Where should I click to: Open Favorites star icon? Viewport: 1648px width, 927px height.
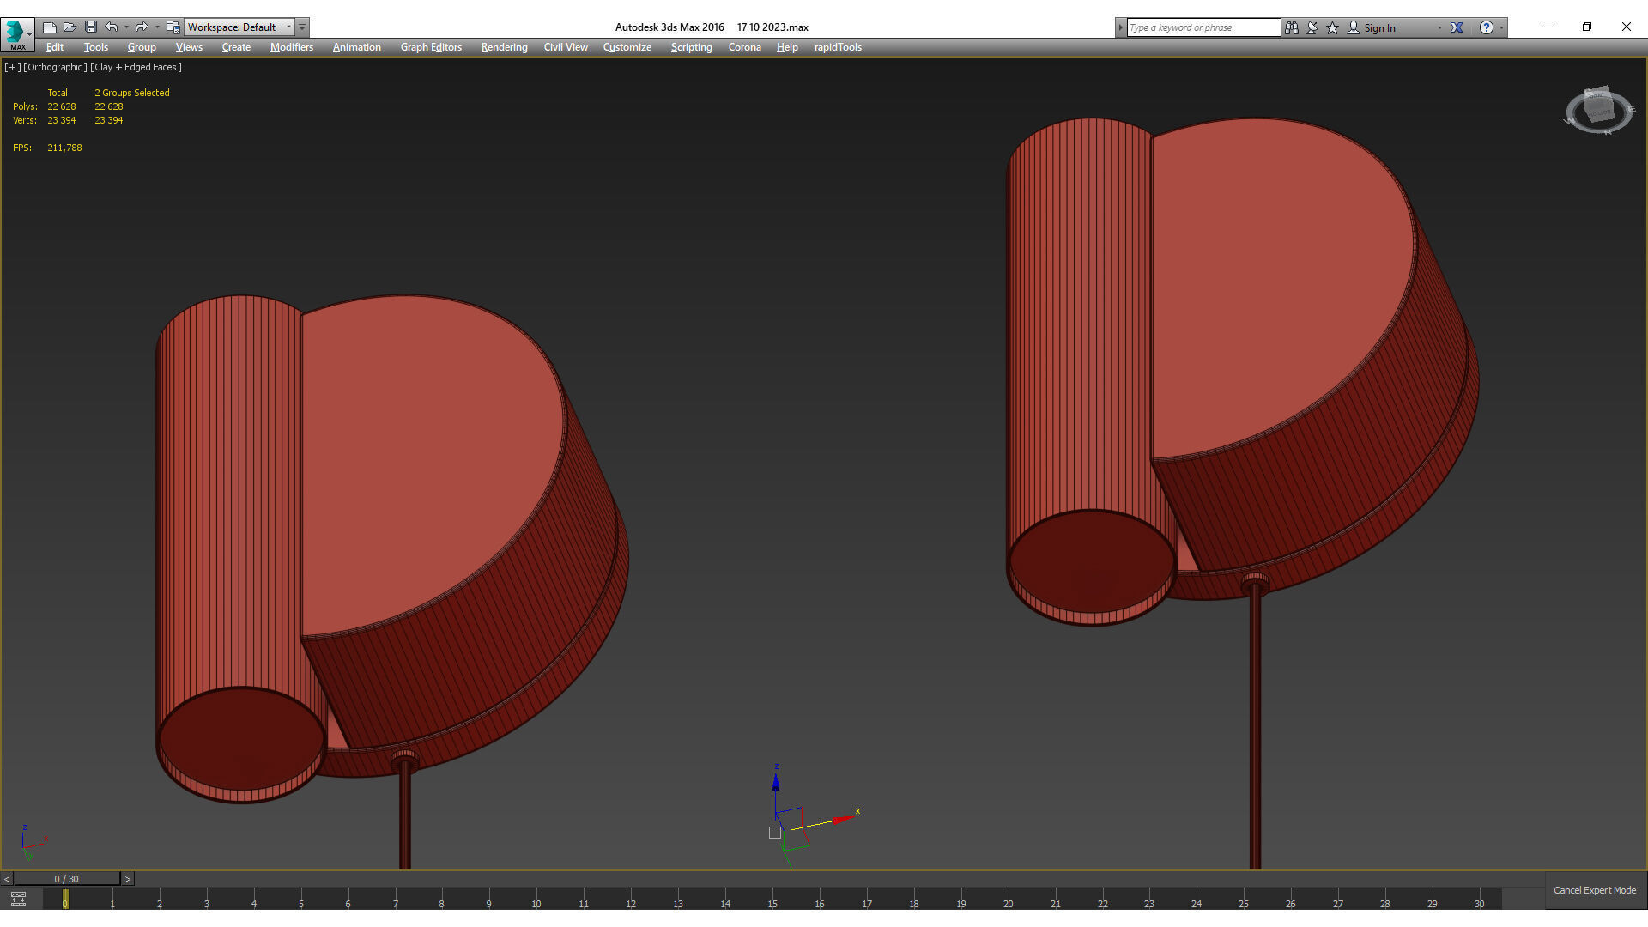pos(1332,27)
